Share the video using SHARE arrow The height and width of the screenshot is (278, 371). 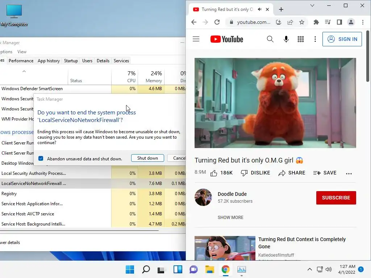pyautogui.click(x=292, y=173)
